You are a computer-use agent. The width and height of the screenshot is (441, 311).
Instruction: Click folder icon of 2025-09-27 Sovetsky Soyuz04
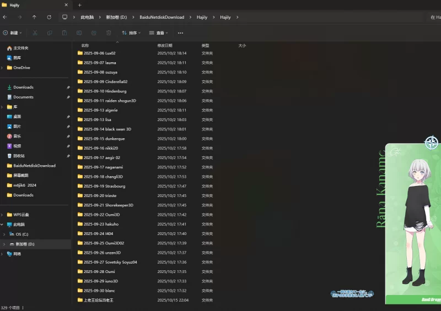[80, 262]
